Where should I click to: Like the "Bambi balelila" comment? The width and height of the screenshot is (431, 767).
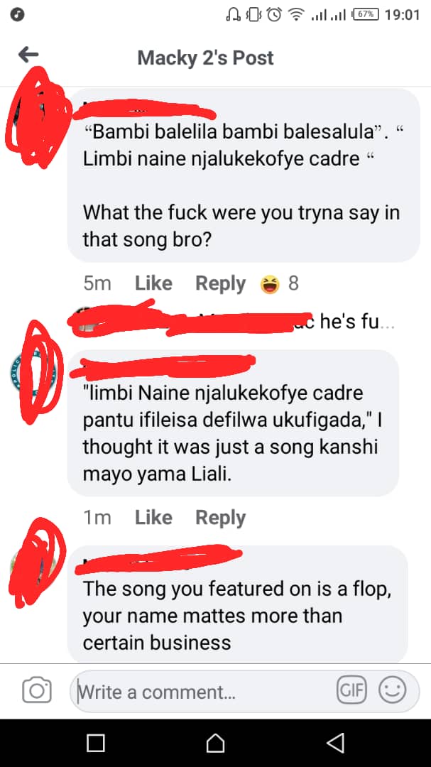point(153,283)
